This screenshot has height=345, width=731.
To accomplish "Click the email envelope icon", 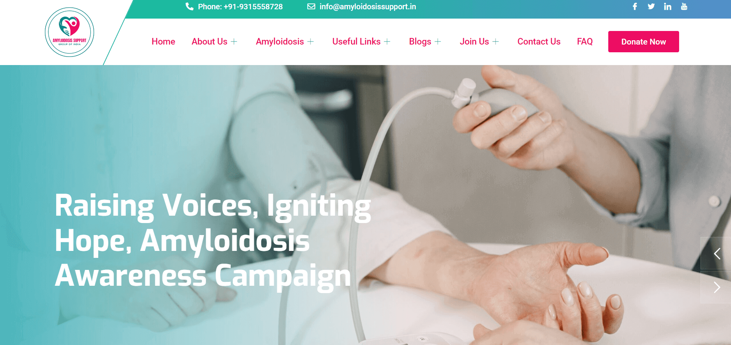I will coord(311,7).
